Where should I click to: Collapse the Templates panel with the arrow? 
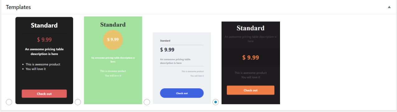(x=389, y=7)
